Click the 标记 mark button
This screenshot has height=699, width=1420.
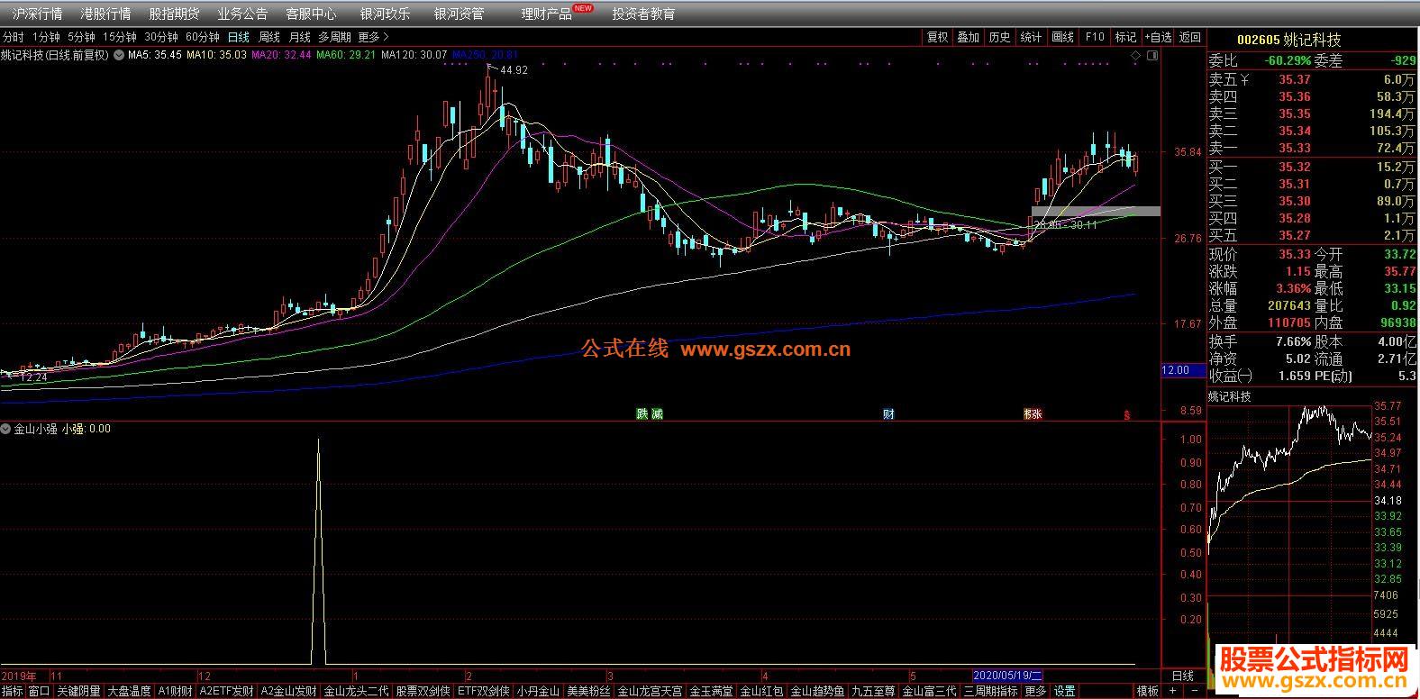coord(1126,37)
